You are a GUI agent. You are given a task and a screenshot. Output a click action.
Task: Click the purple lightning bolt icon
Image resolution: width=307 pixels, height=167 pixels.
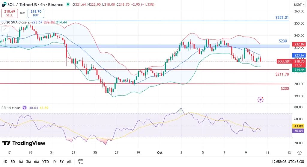tap(261, 99)
